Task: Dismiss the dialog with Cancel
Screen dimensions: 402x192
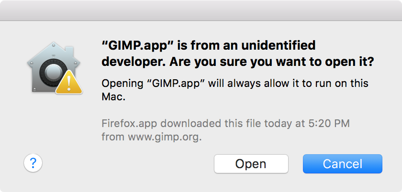Action: point(343,164)
